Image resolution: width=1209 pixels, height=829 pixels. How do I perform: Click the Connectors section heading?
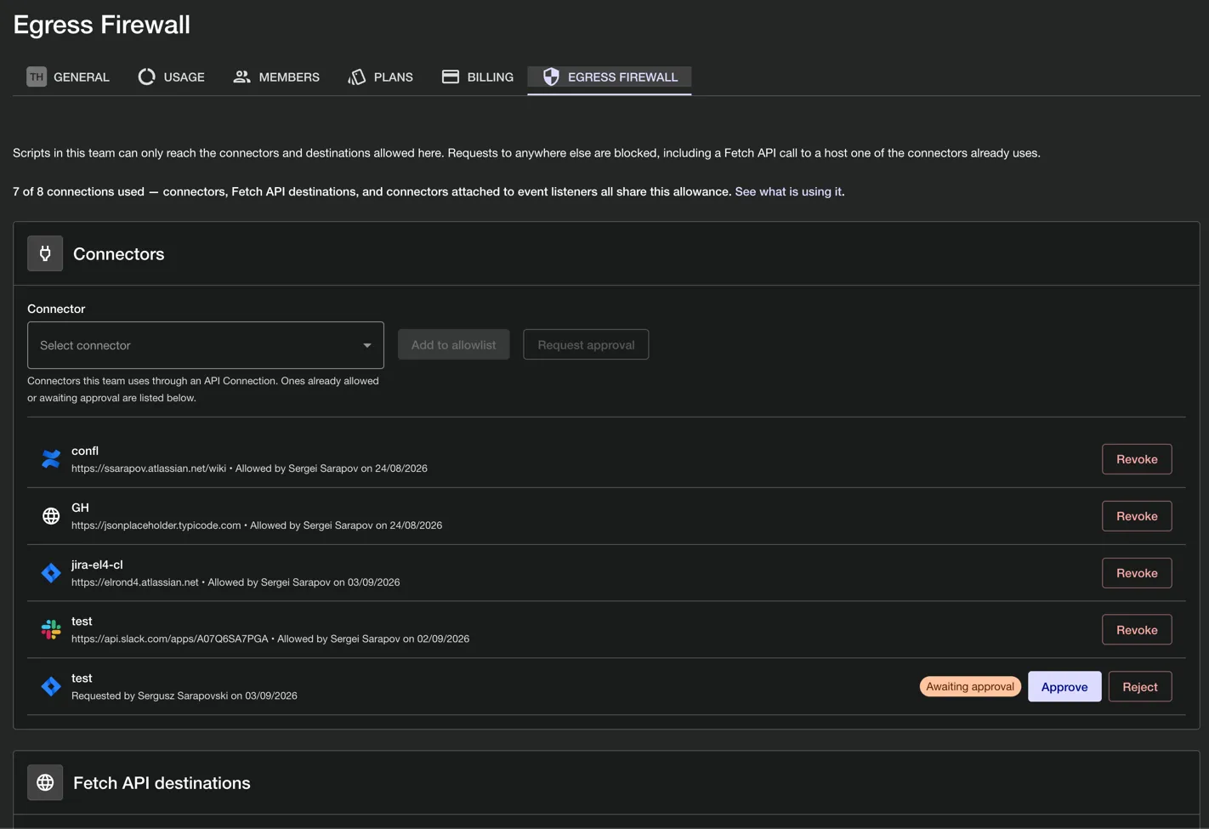pyautogui.click(x=119, y=253)
